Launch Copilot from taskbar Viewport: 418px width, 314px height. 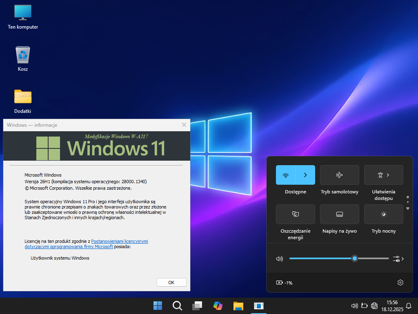[x=218, y=305]
